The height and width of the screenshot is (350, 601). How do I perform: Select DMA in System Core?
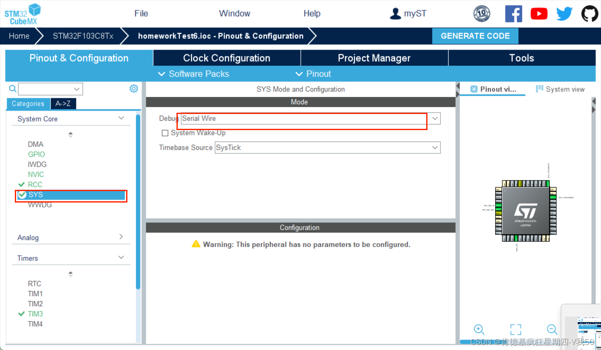pyautogui.click(x=36, y=144)
